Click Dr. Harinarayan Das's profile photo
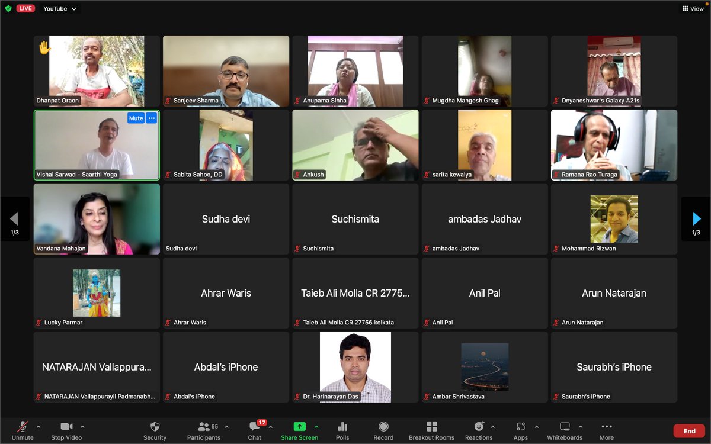711x444 pixels. coord(355,367)
